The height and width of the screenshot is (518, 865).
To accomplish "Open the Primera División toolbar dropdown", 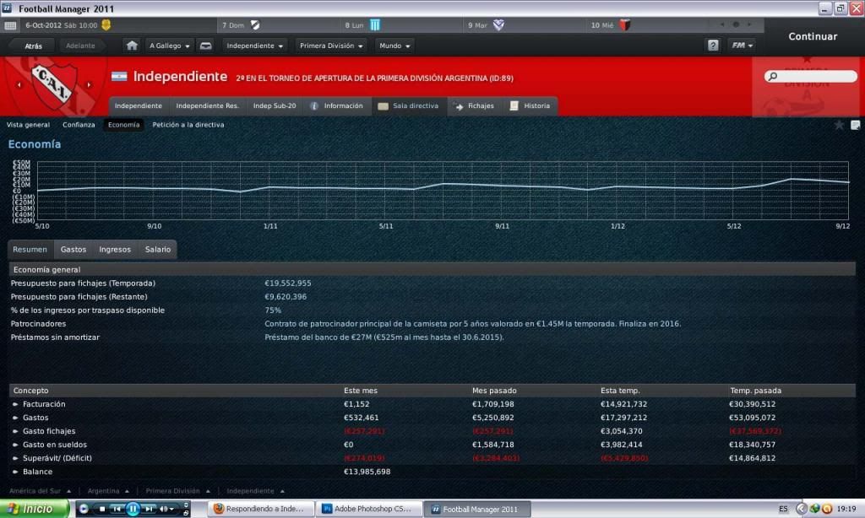I will coord(331,46).
